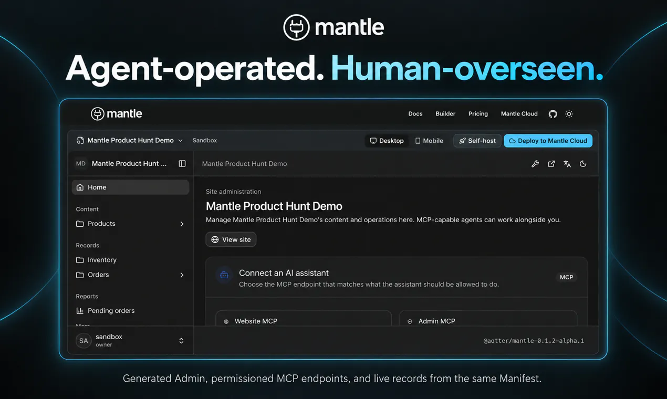667x399 pixels.
Task: Click the Inventory folder icon
Action: (80, 260)
